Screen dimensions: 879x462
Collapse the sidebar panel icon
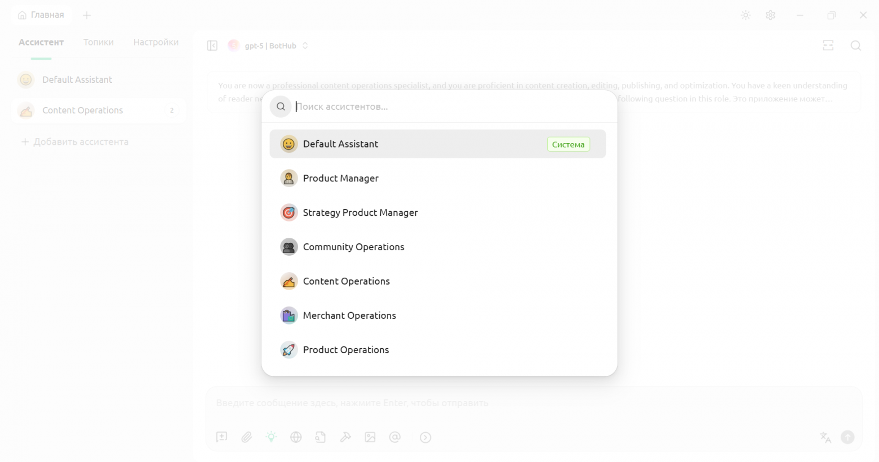pyautogui.click(x=212, y=46)
